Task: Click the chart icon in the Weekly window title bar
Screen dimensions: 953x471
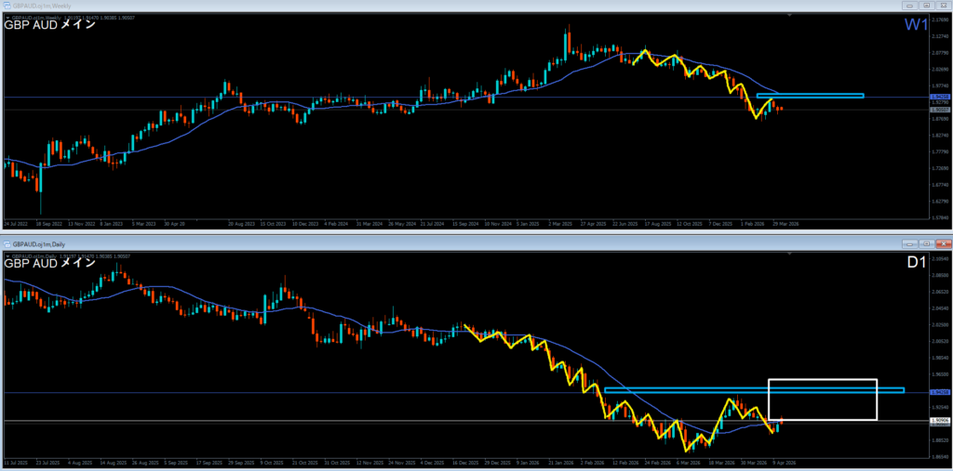Action: (x=7, y=5)
